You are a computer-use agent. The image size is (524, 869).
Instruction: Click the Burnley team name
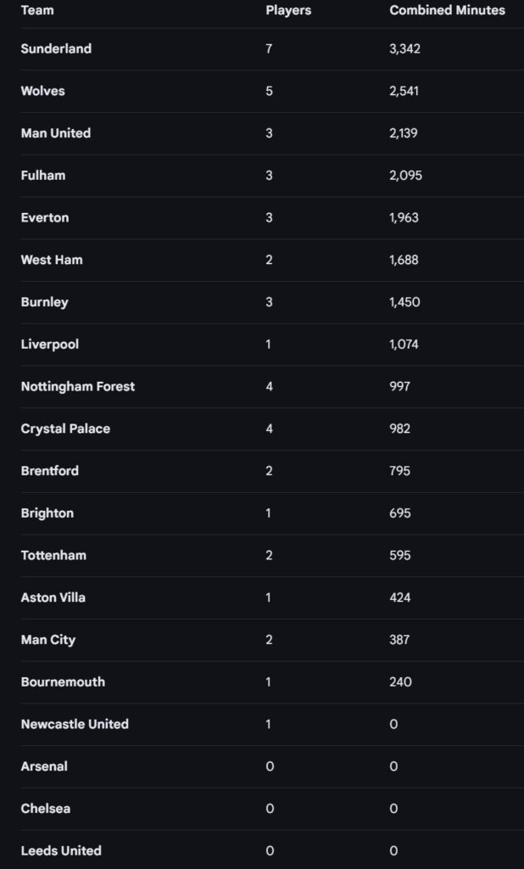pos(44,302)
